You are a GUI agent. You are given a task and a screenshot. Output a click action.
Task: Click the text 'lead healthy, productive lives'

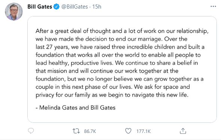74,63
